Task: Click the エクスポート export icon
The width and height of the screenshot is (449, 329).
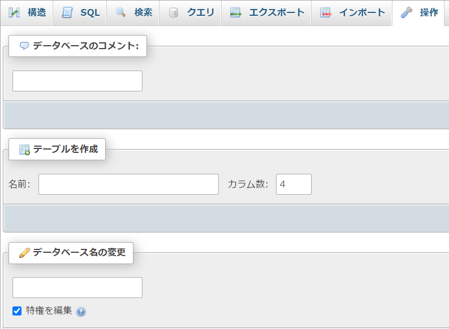Action: click(x=235, y=12)
